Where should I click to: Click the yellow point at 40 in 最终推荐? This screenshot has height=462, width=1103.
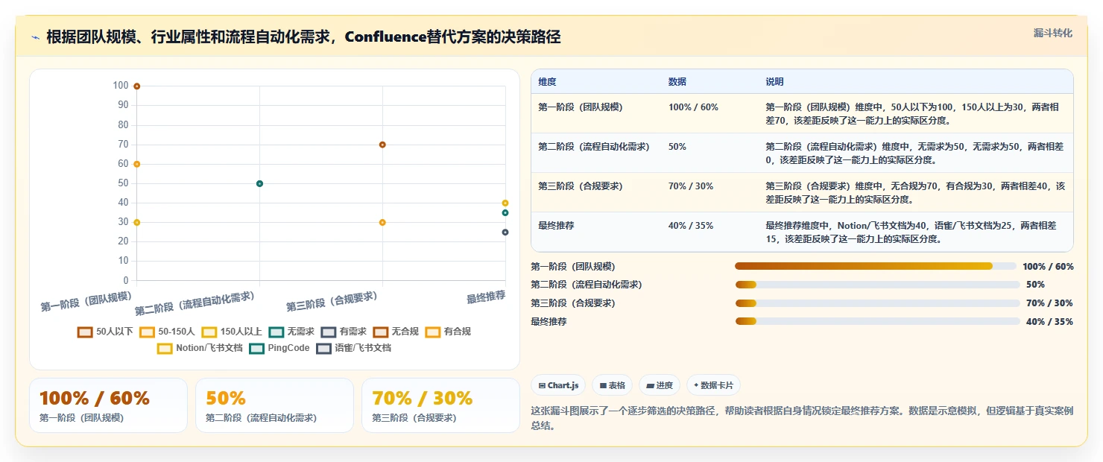(x=505, y=203)
